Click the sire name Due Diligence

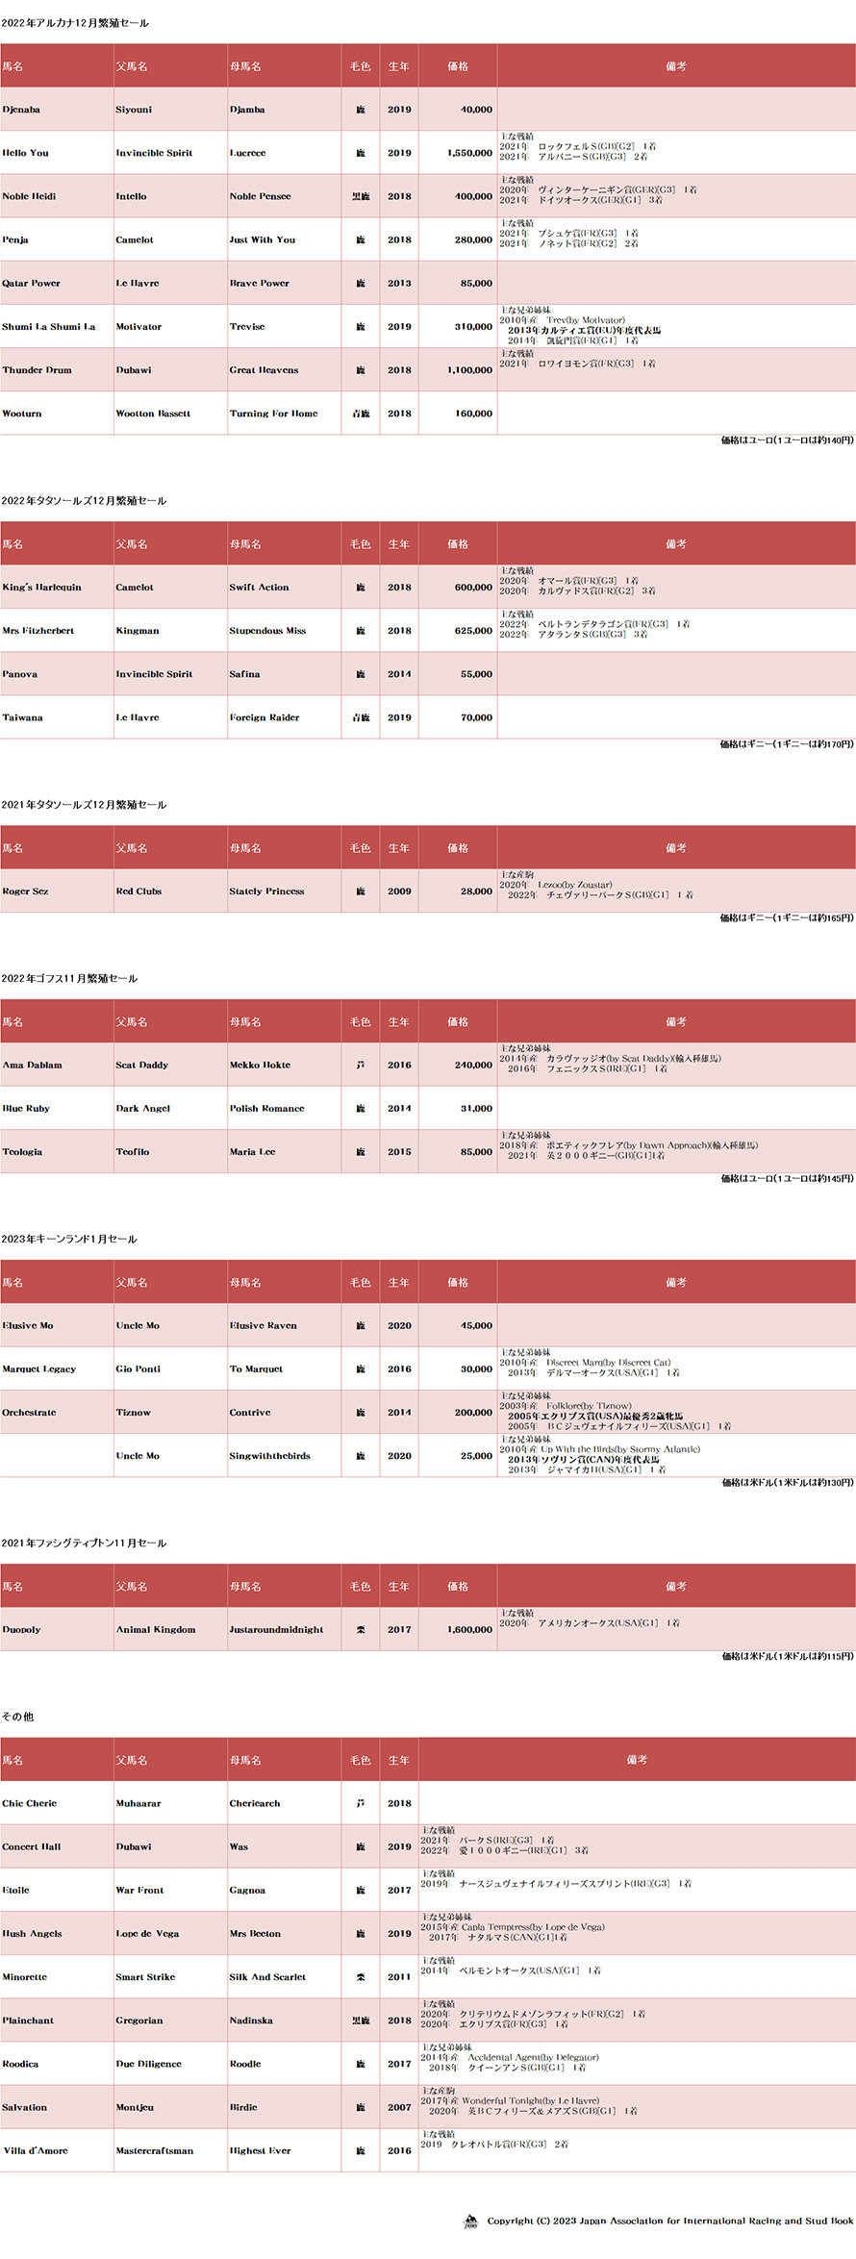(148, 2064)
